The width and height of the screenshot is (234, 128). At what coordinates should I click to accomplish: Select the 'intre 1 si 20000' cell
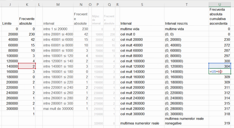tap(58, 29)
